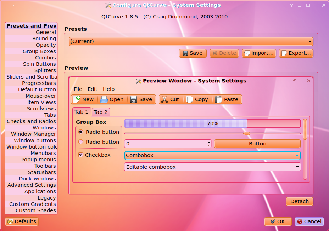Open the (Current) presets dropdown

(x=191, y=41)
